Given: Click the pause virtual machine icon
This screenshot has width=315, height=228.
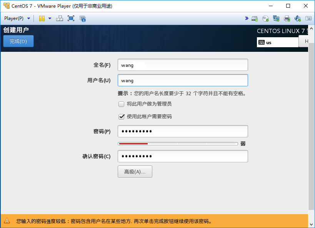Looking at the screenshot, I should [x=42, y=18].
